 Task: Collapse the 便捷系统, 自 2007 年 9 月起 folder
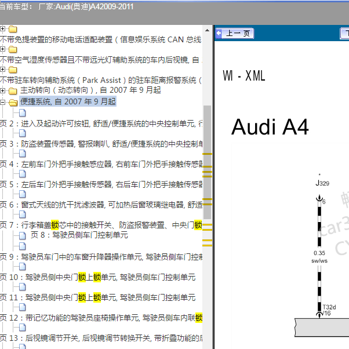click(2, 102)
